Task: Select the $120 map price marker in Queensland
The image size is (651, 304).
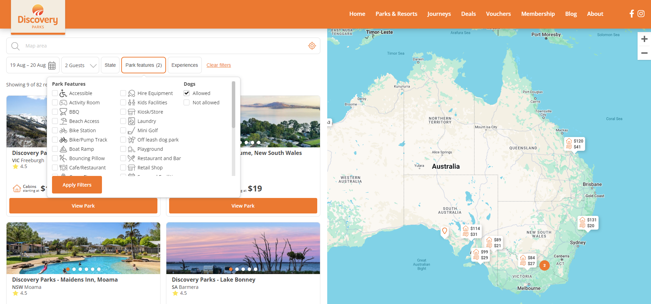Action: pyautogui.click(x=575, y=144)
